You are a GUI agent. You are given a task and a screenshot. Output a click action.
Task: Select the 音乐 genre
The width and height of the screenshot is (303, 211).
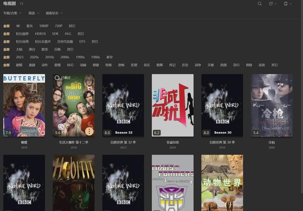(x=147, y=65)
